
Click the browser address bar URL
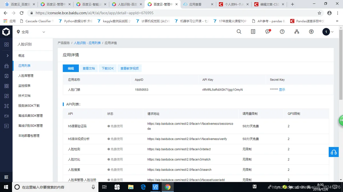tap(94, 13)
